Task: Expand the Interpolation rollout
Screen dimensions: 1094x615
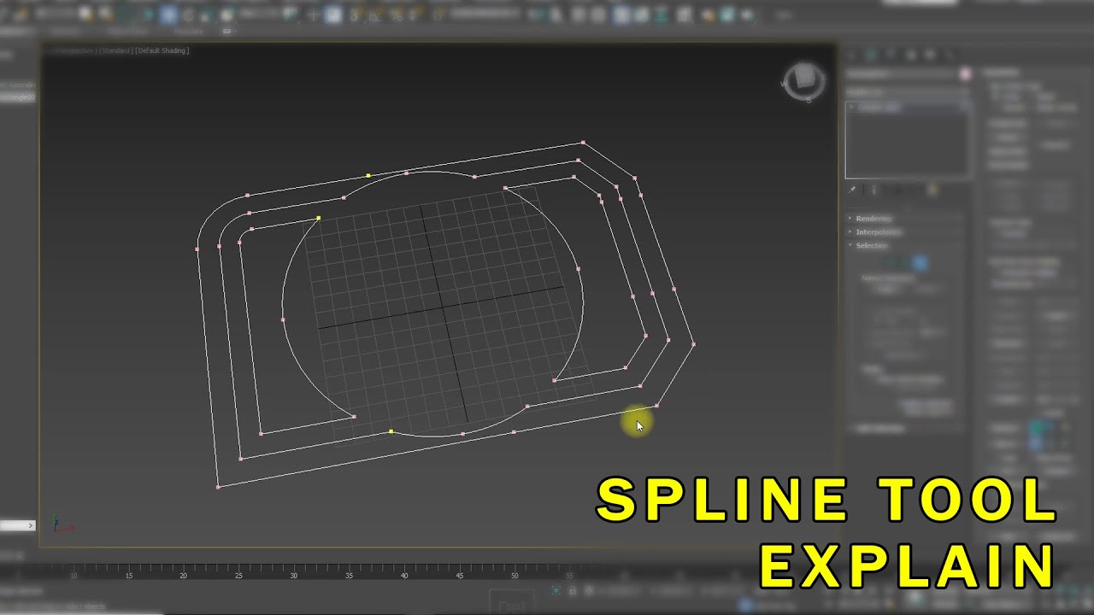Action: tap(879, 232)
